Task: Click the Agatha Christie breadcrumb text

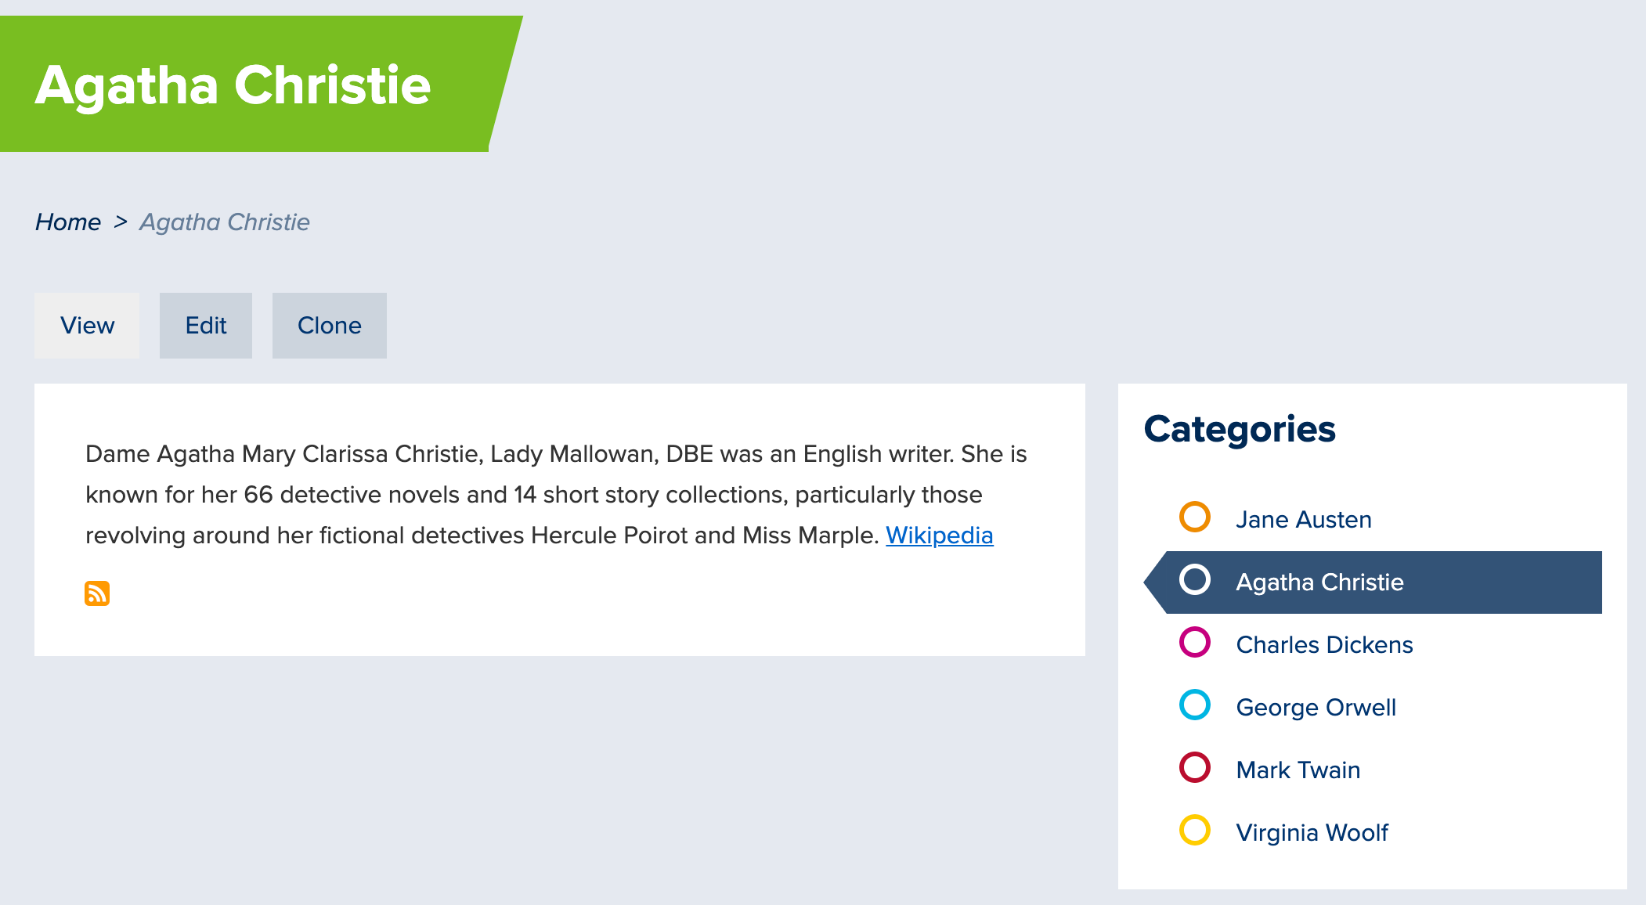Action: click(x=225, y=222)
